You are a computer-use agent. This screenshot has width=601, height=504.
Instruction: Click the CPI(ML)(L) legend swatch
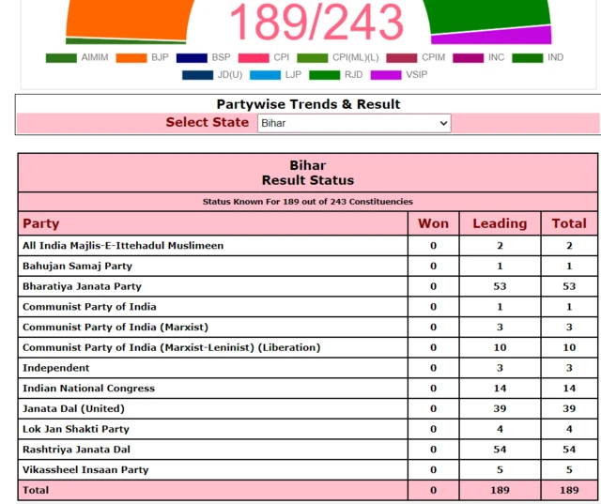point(313,58)
